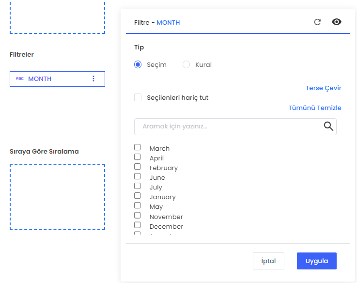Screen dimensions: 357x283
Task: Click the Tümünü Temizle link
Action: (x=315, y=108)
